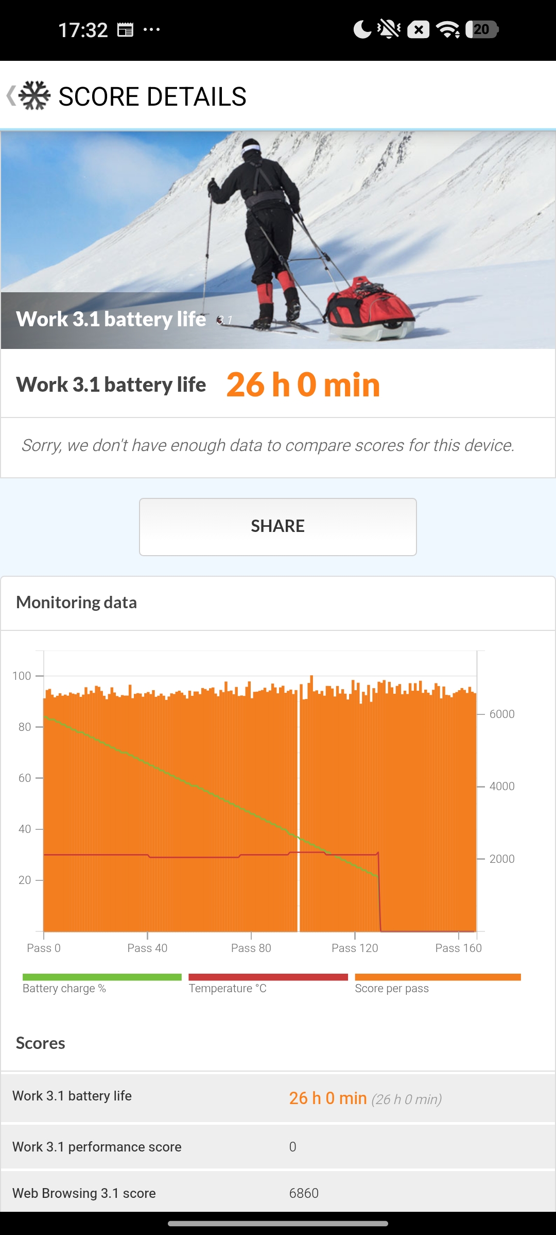This screenshot has height=1235, width=556.
Task: Tap the three-dots status bar icon
Action: (x=151, y=30)
